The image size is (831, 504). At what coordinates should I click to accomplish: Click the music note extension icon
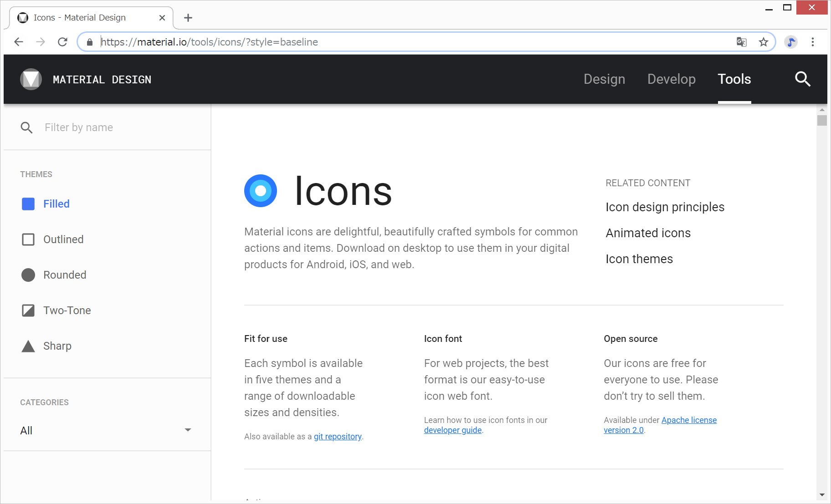[791, 42]
